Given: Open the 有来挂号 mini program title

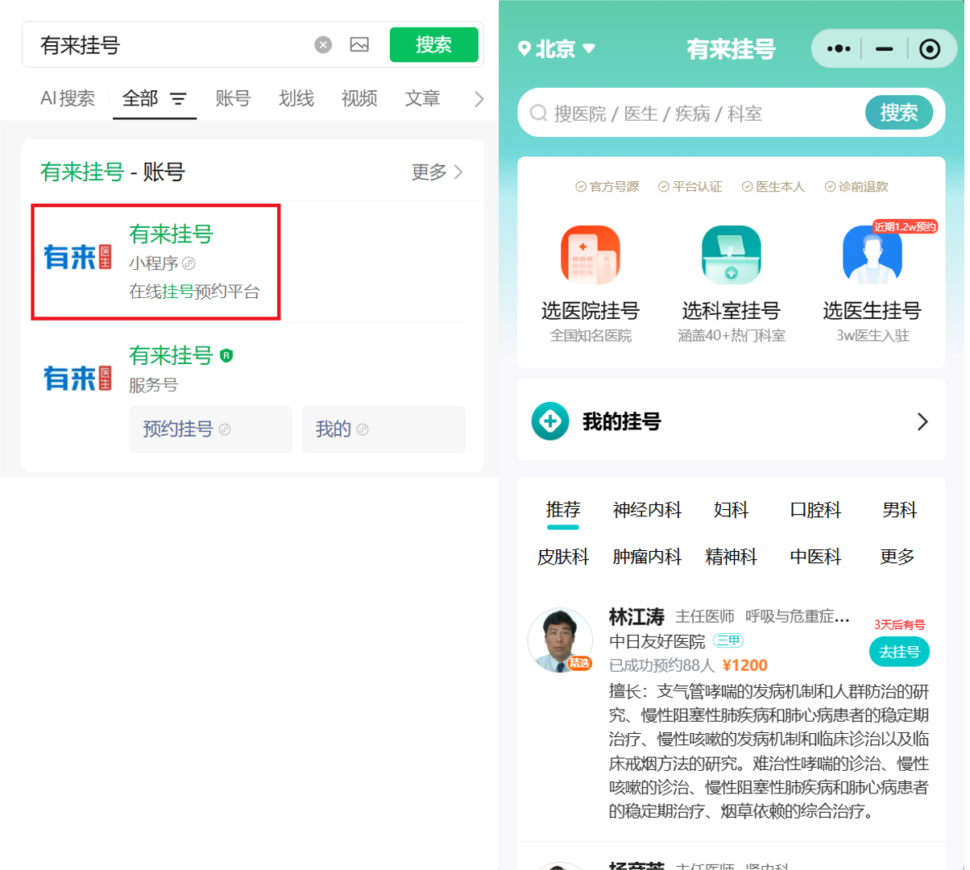Looking at the screenshot, I should (171, 234).
